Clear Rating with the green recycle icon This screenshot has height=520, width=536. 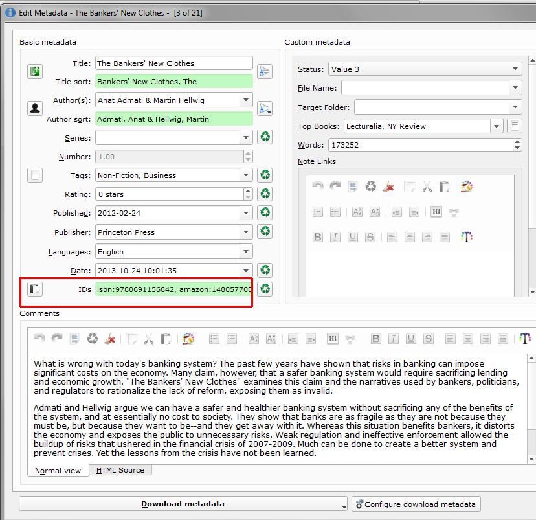pos(265,194)
